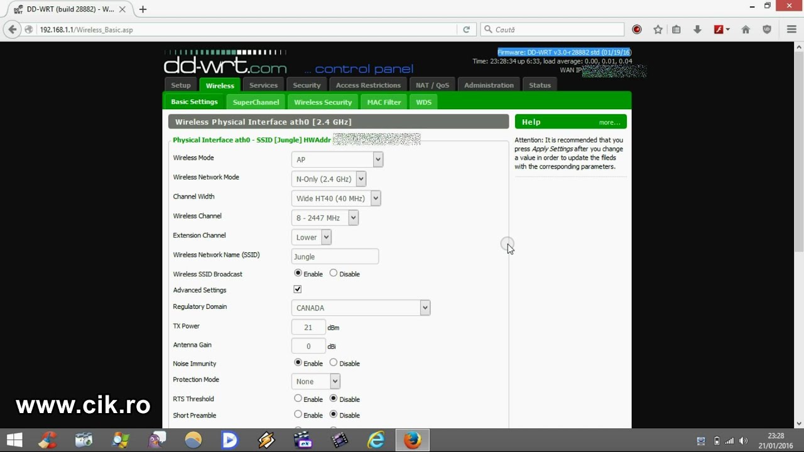Select Disable for Short Preamble
Image resolution: width=804 pixels, height=452 pixels.
click(334, 414)
